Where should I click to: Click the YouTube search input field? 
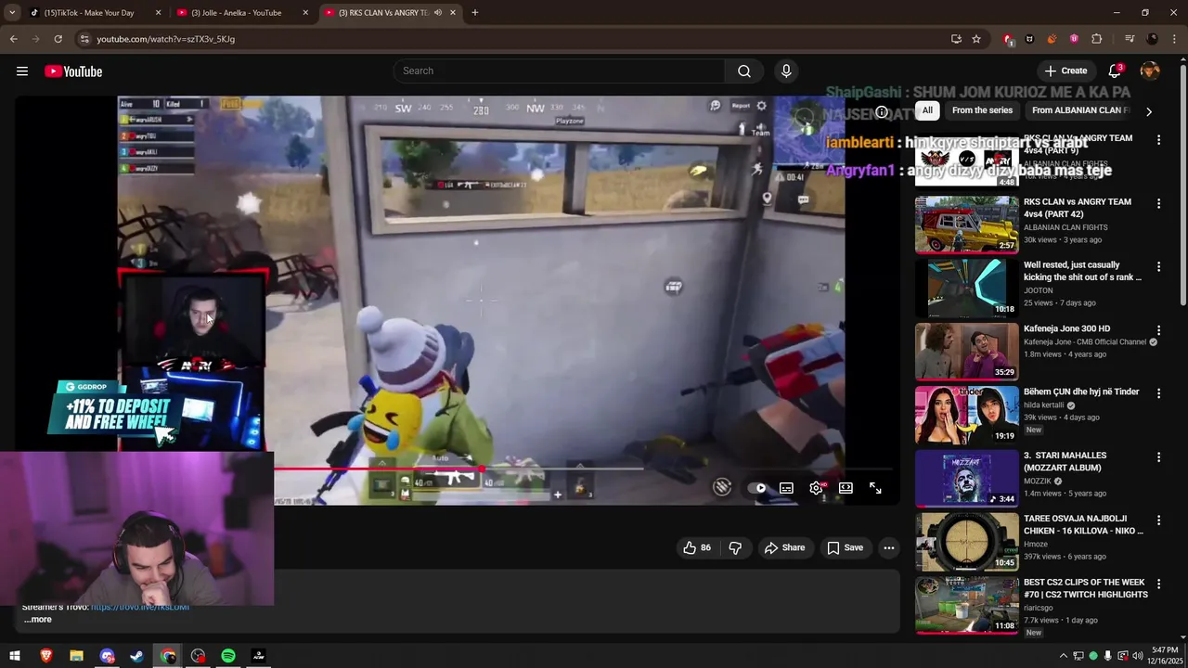560,71
